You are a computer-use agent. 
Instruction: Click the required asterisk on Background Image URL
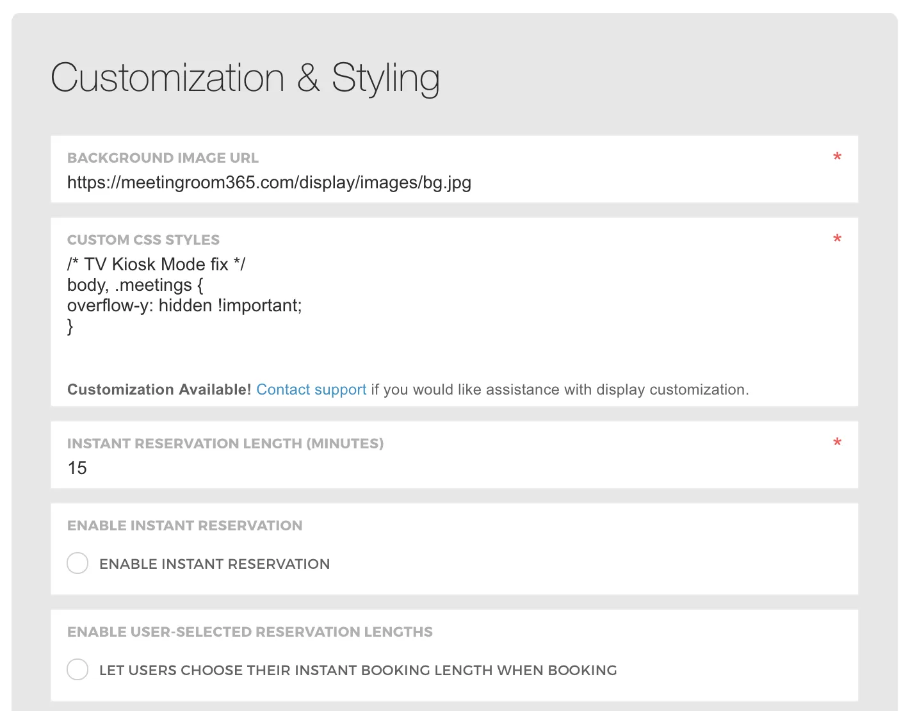click(837, 158)
